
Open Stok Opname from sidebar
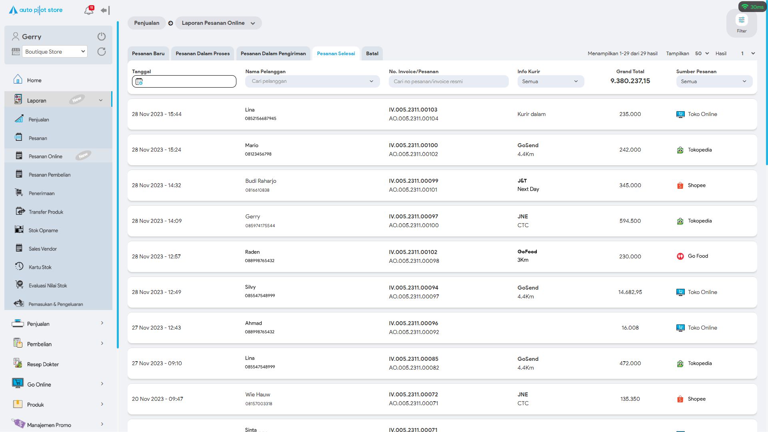[x=43, y=230]
